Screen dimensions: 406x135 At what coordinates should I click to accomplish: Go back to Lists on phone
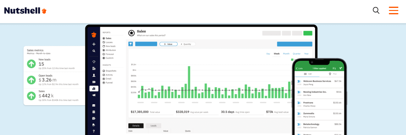click(299, 68)
